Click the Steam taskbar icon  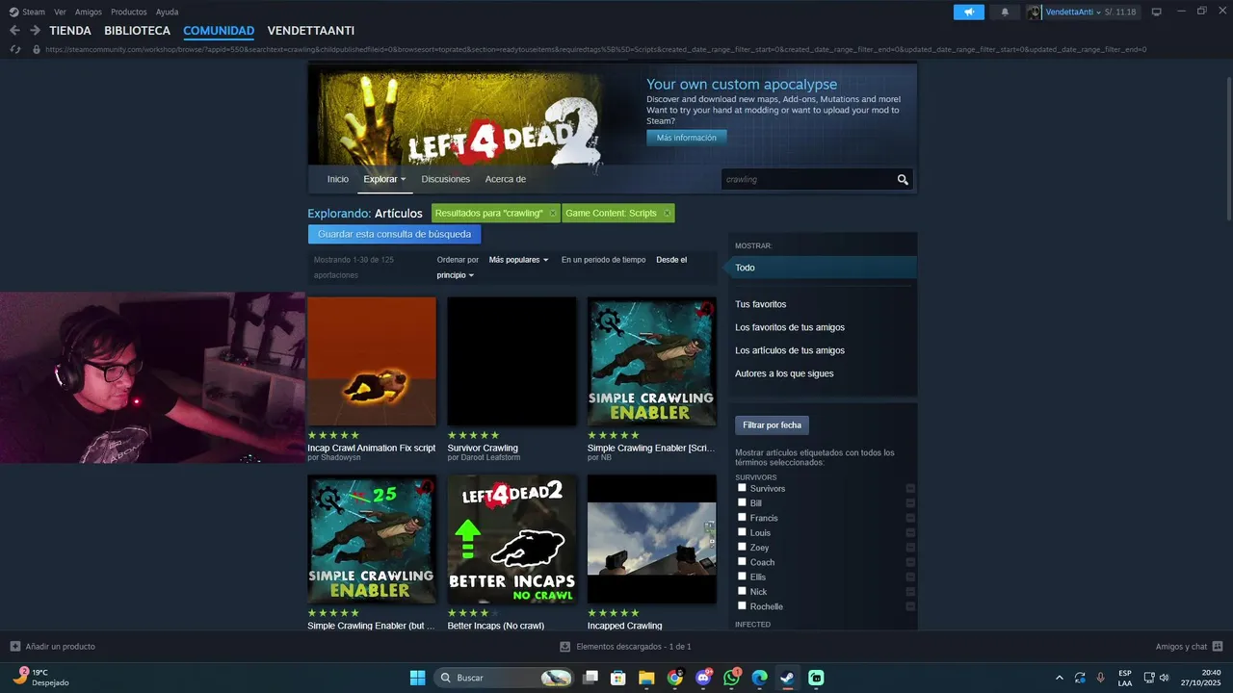pos(787,678)
